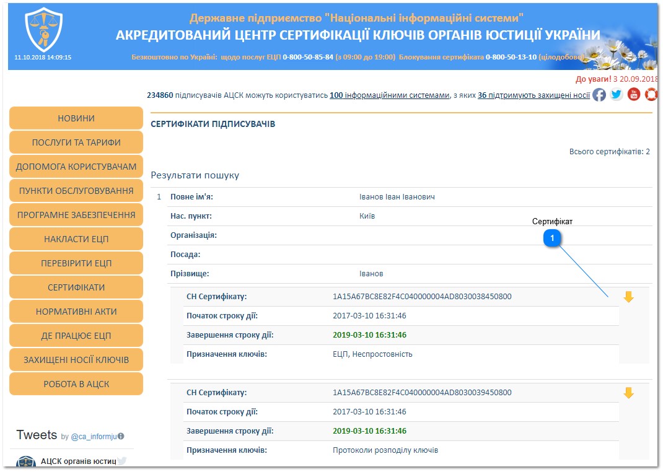Click the Tweets info icon
663x472 pixels.
[x=121, y=436]
